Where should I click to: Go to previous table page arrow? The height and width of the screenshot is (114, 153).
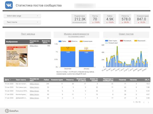point(144,102)
